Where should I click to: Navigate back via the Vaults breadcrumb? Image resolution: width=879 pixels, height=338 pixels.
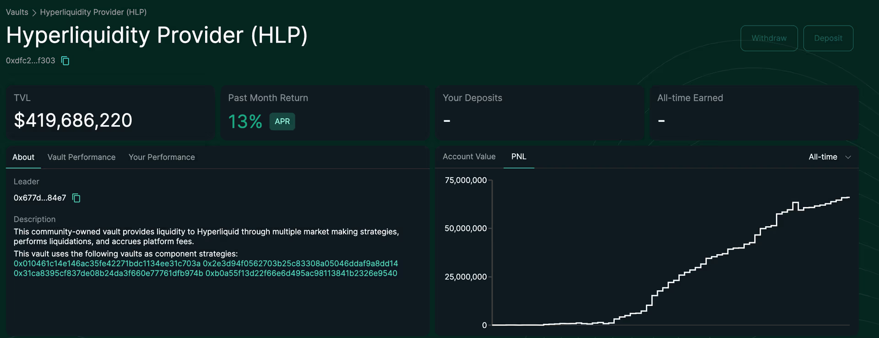click(16, 12)
